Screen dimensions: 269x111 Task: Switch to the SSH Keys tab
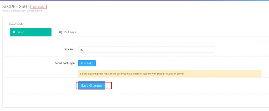(67, 32)
